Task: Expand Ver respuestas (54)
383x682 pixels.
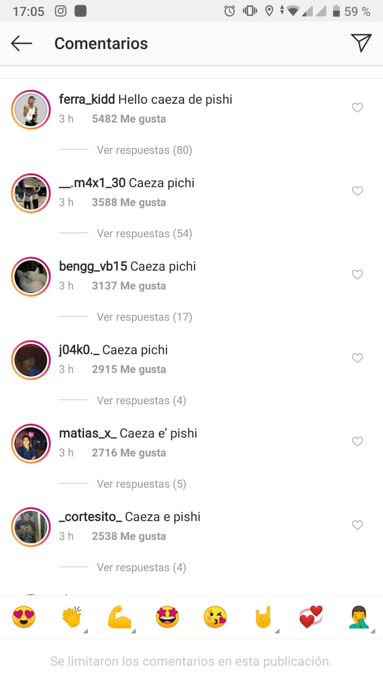Action: 144,233
